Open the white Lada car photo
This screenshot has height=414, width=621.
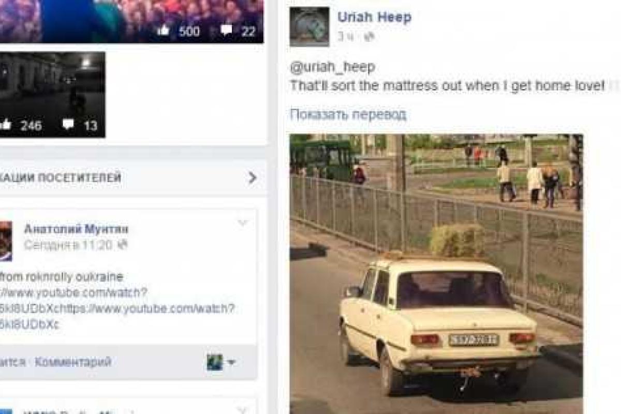436,274
